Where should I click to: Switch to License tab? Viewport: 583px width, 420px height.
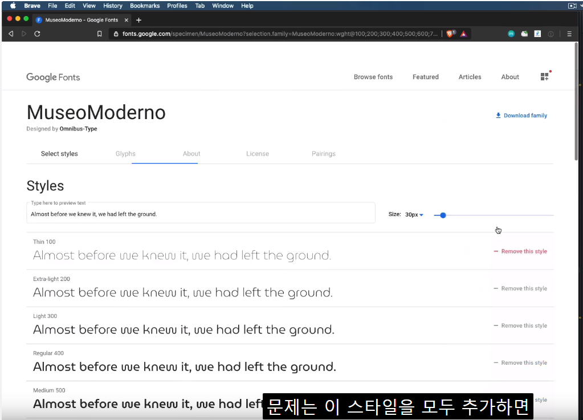click(x=257, y=153)
